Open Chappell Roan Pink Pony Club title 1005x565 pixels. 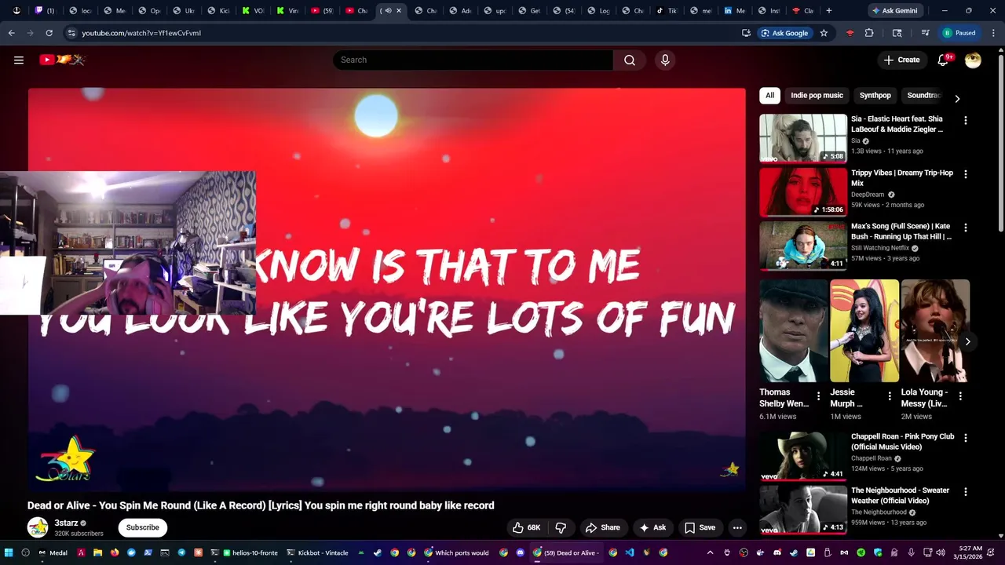click(x=902, y=441)
